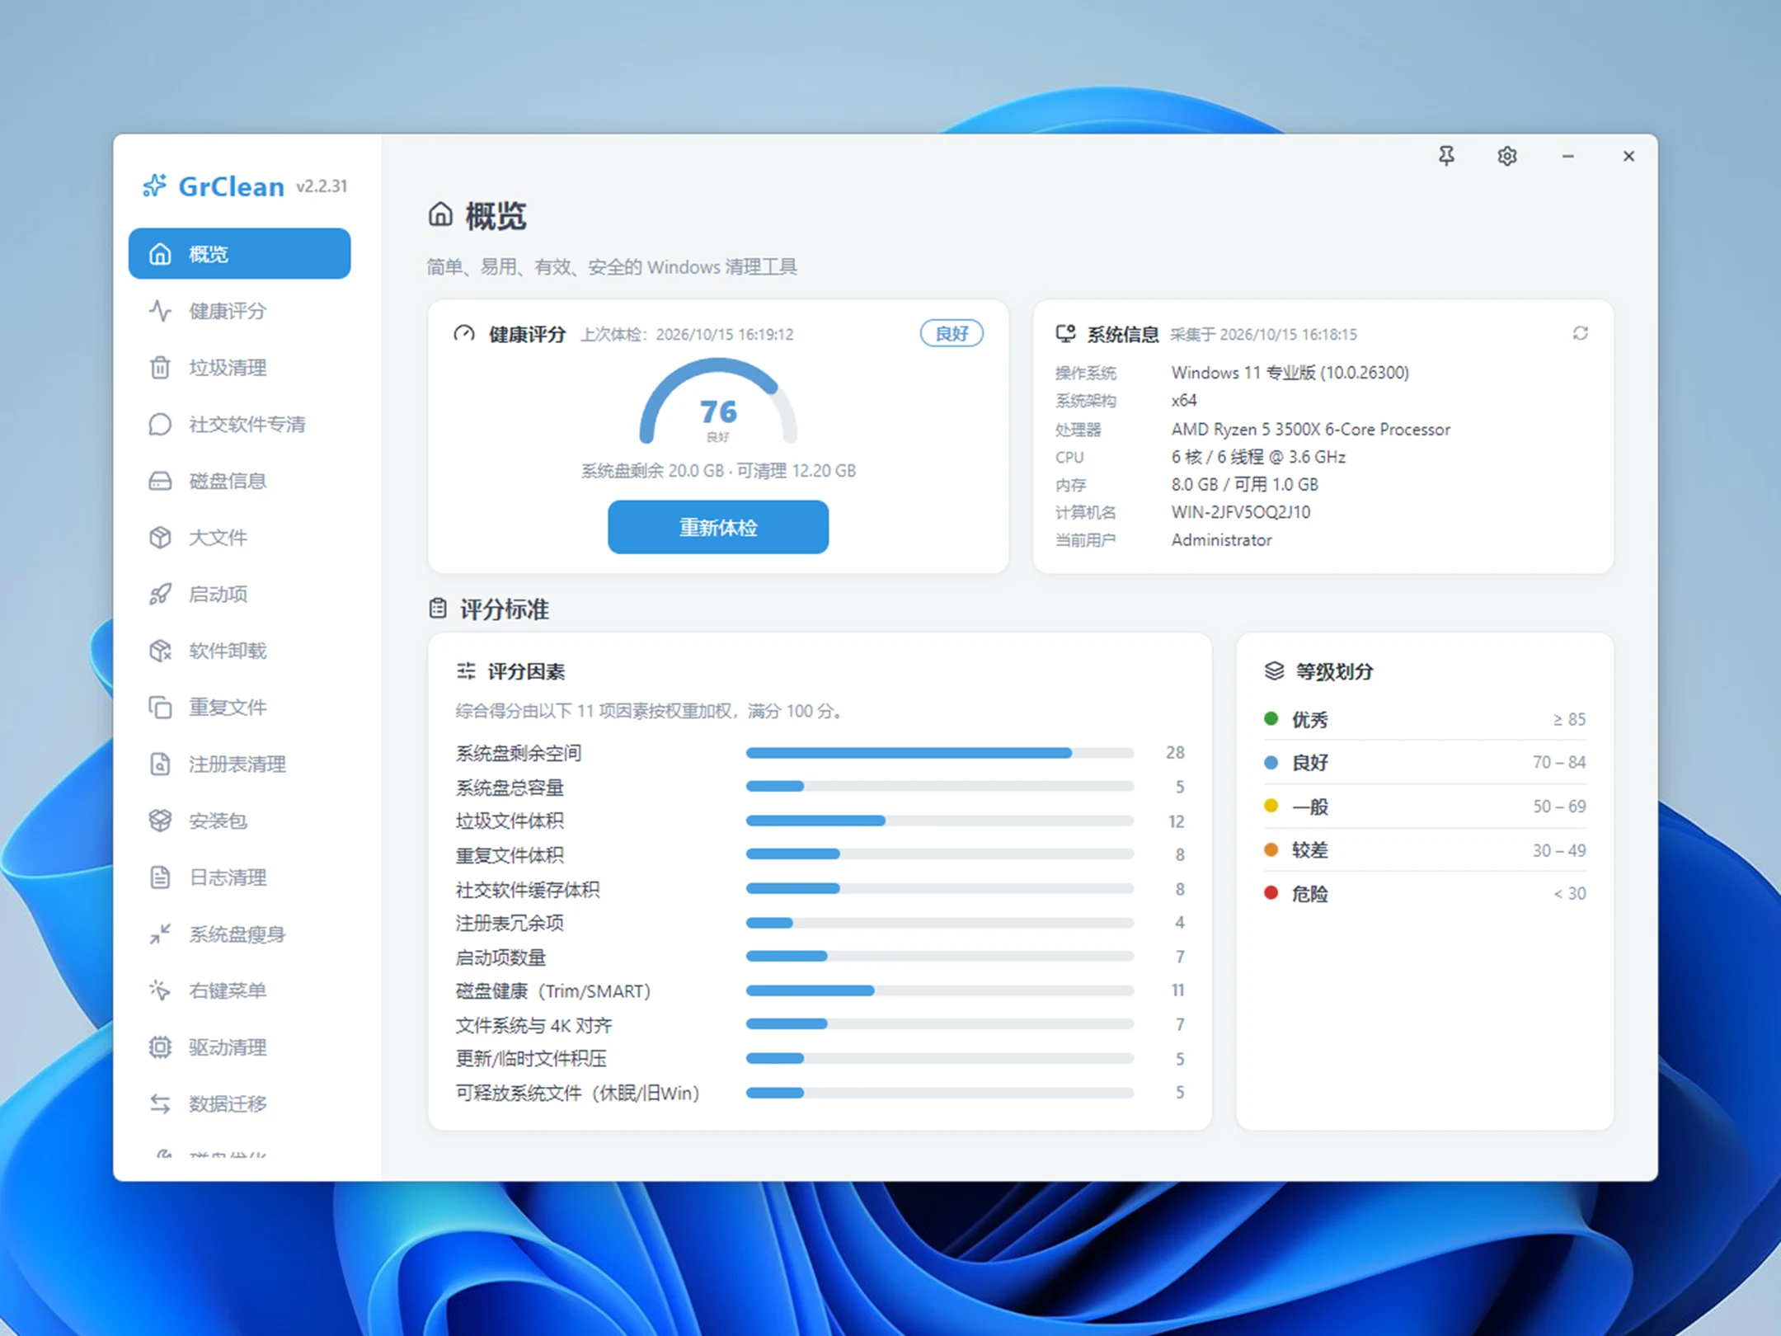Click the 大文件 box icon
The height and width of the screenshot is (1336, 1781).
click(x=160, y=538)
